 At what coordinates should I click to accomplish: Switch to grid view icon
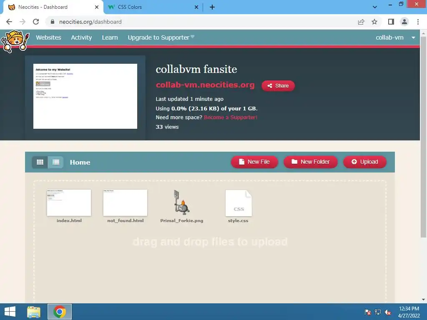40,162
